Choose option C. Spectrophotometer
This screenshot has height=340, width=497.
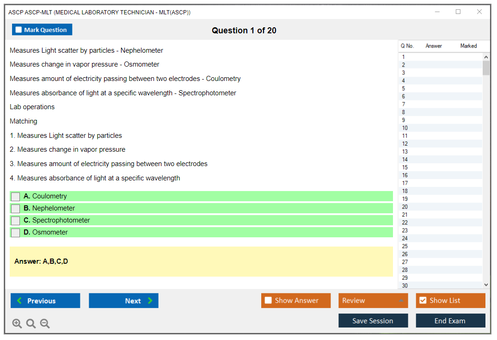pyautogui.click(x=15, y=221)
